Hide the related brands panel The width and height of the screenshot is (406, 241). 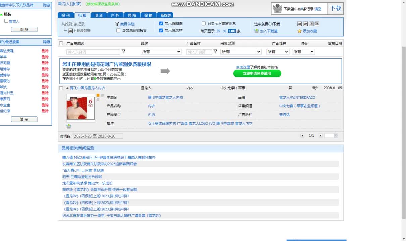click(47, 5)
